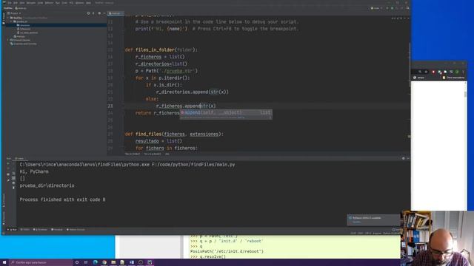This screenshot has width=474, height=266.
Task: Choose append suggestion in autocomplete popup
Action: click(226, 112)
